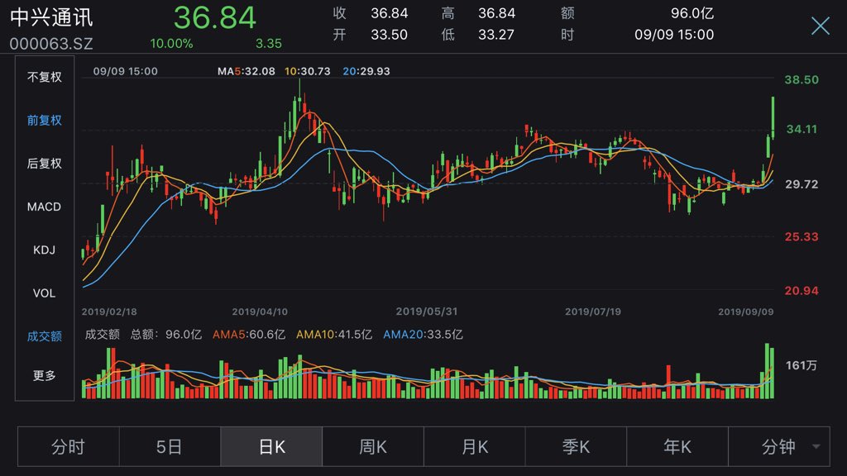Click the MA20 value 29.93
The image size is (847, 476).
pyautogui.click(x=373, y=71)
